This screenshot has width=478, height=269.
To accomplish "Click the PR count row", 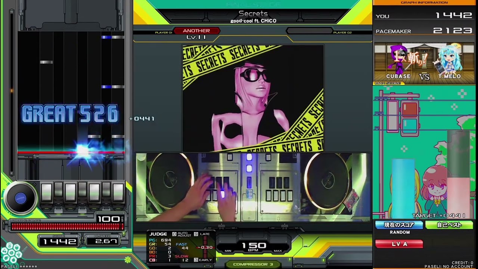I will pyautogui.click(x=160, y=256).
